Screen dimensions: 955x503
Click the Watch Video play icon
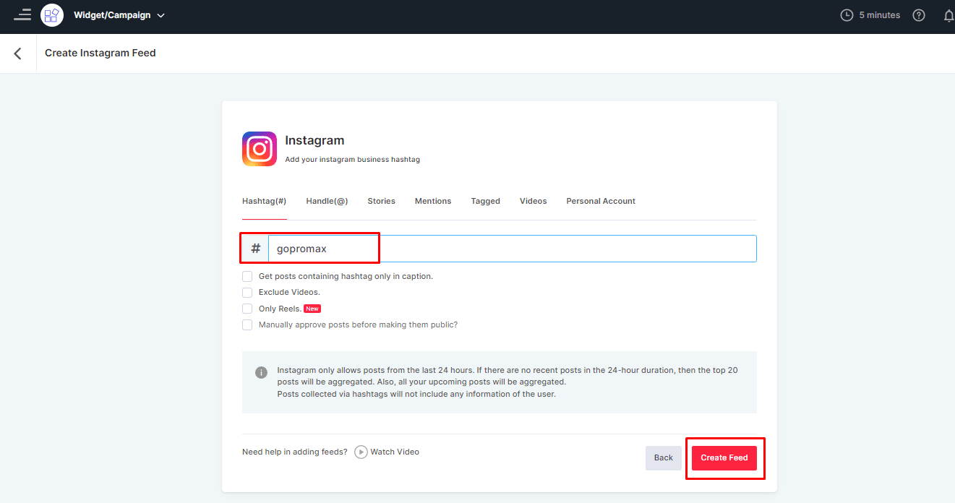pos(361,452)
